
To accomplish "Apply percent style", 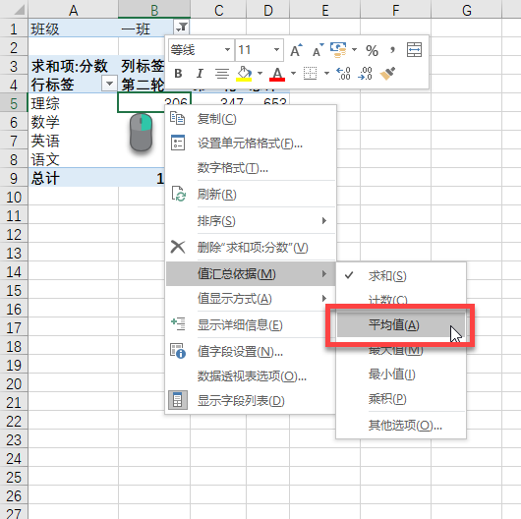I will pos(372,50).
